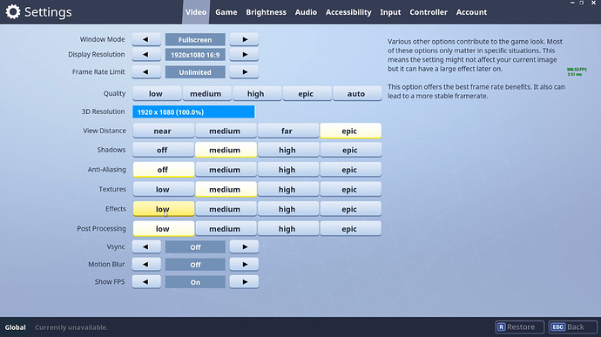Click right arrow for Window Mode
The width and height of the screenshot is (601, 337).
click(244, 39)
